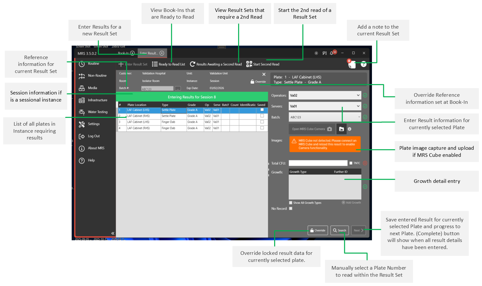Open Water Testing from the sidebar
This screenshot has width=482, height=286.
coord(97,112)
